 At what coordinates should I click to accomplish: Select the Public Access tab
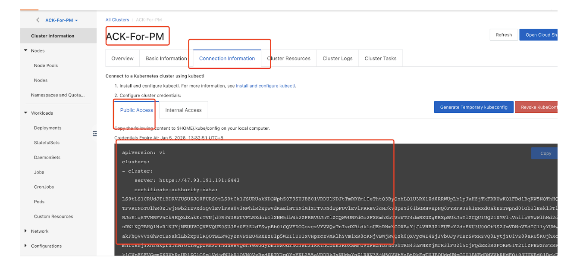tap(137, 110)
